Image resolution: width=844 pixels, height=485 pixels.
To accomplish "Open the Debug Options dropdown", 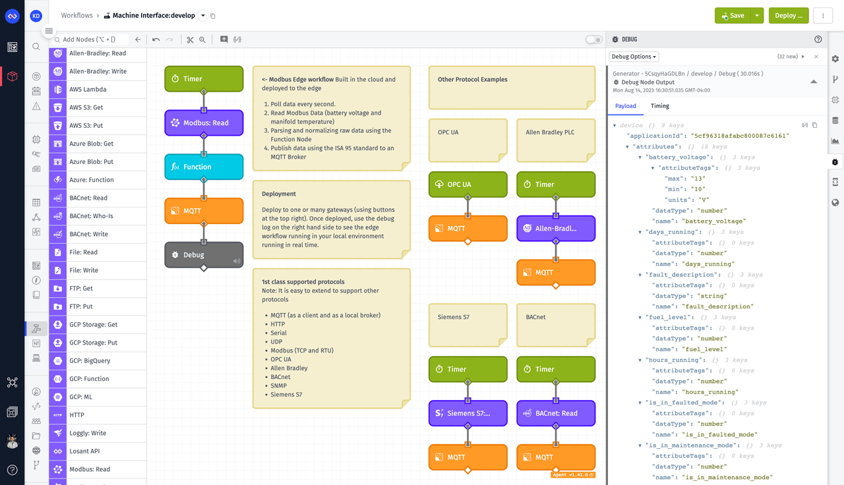I will (x=634, y=57).
